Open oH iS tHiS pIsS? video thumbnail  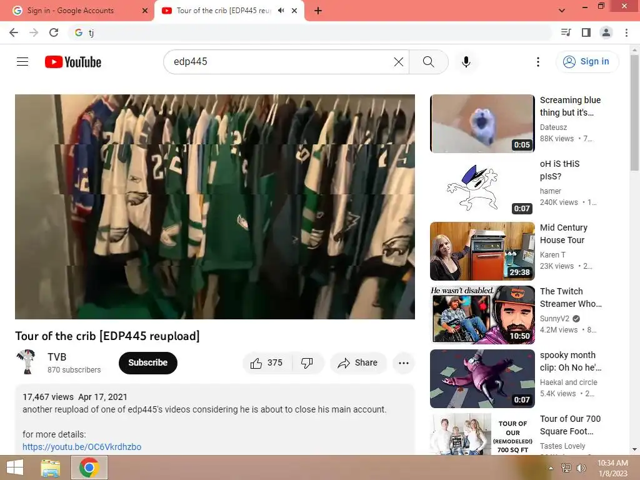click(x=482, y=187)
